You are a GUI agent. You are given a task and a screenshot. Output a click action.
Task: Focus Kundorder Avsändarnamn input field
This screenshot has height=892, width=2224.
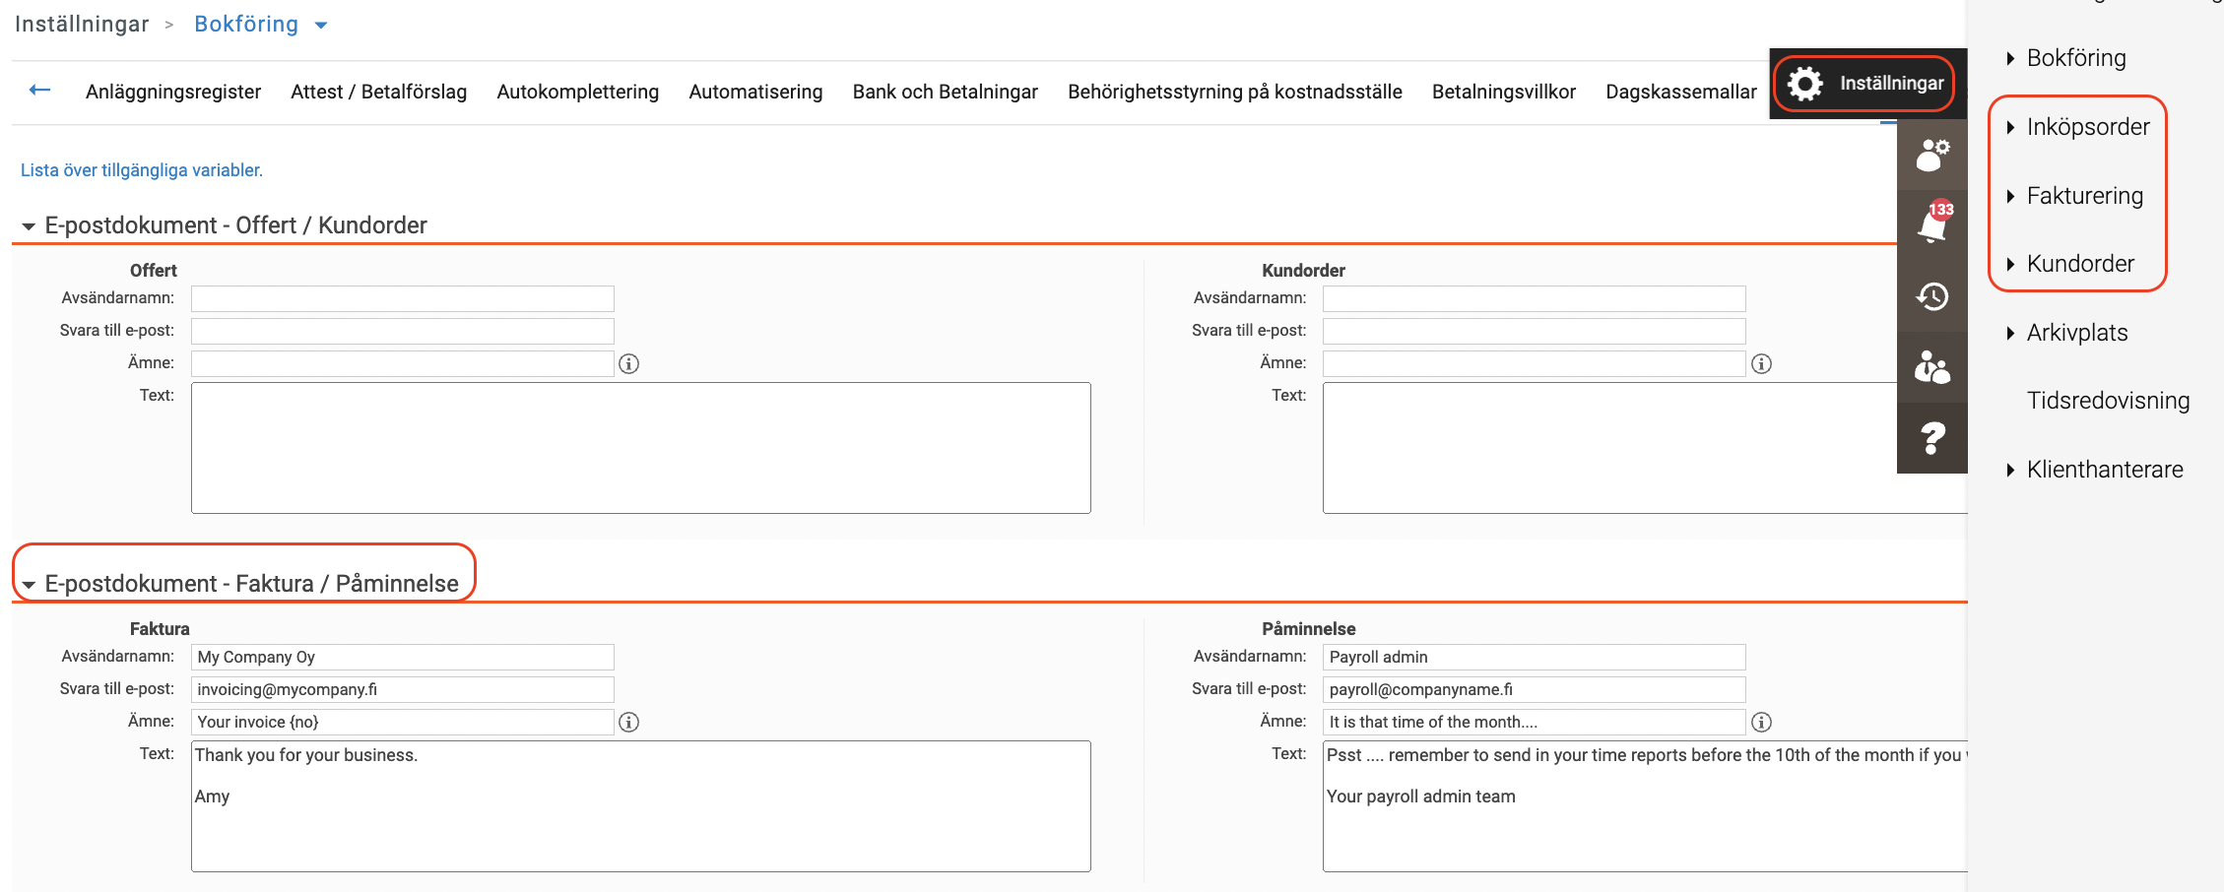tap(1535, 298)
